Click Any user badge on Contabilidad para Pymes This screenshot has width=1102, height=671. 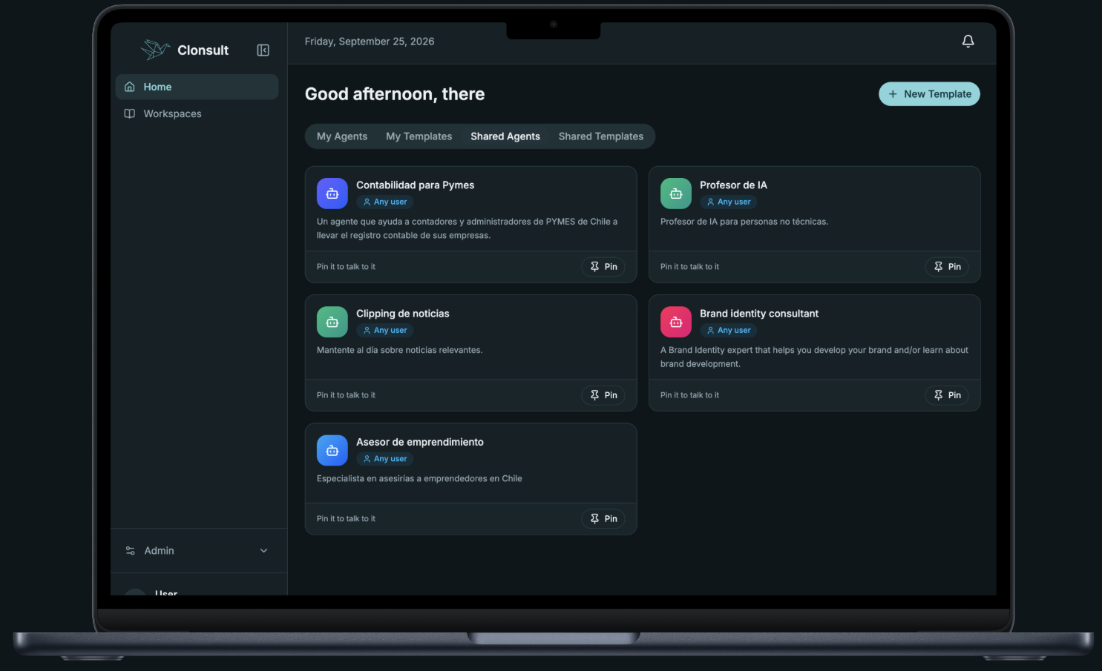coord(384,202)
